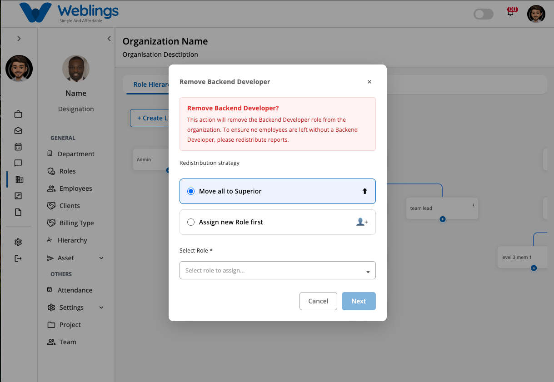
Task: Collapse the navigation sidebar with chevron
Action: pyautogui.click(x=109, y=39)
